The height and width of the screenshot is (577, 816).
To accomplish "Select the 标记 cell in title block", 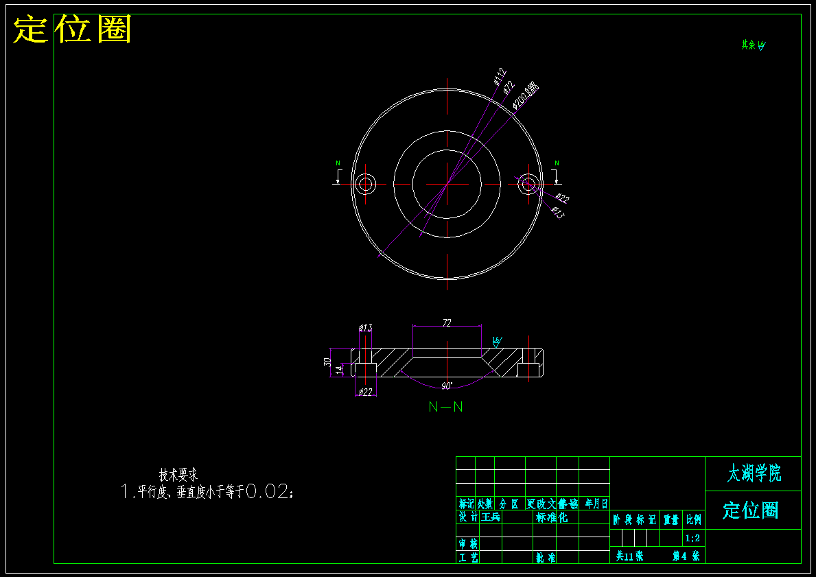I will tap(466, 504).
